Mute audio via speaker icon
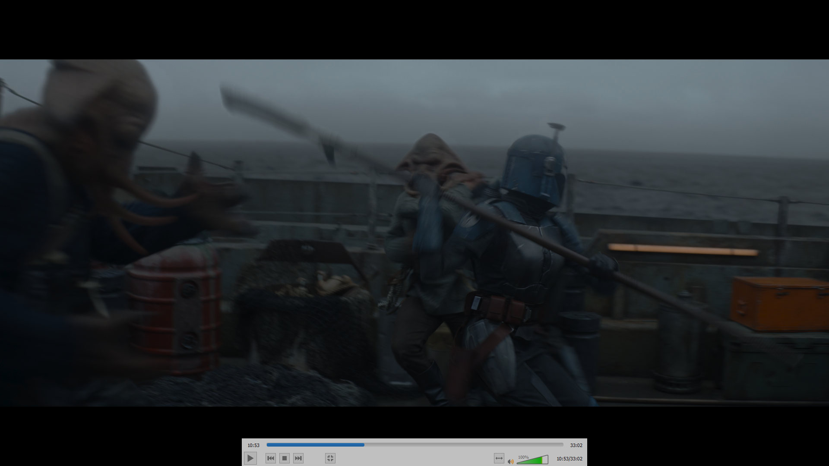The height and width of the screenshot is (466, 829). pos(511,461)
